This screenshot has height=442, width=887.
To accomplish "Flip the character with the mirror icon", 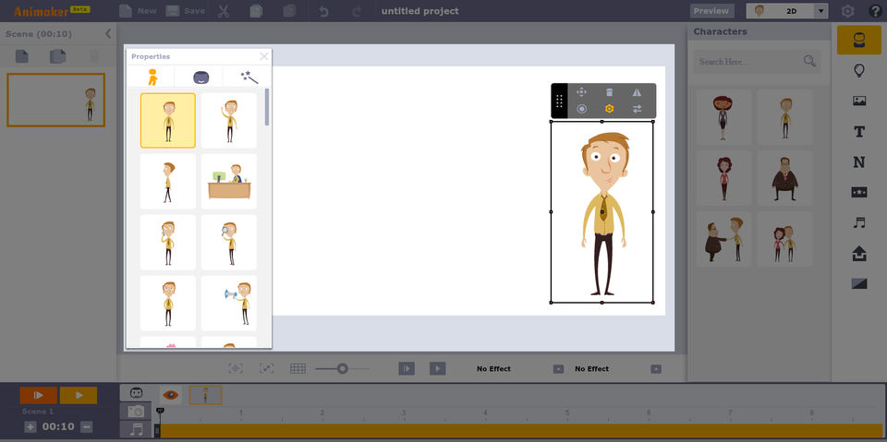I will pos(637,92).
